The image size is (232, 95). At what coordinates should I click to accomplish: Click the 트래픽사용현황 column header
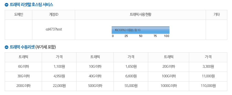140,15
